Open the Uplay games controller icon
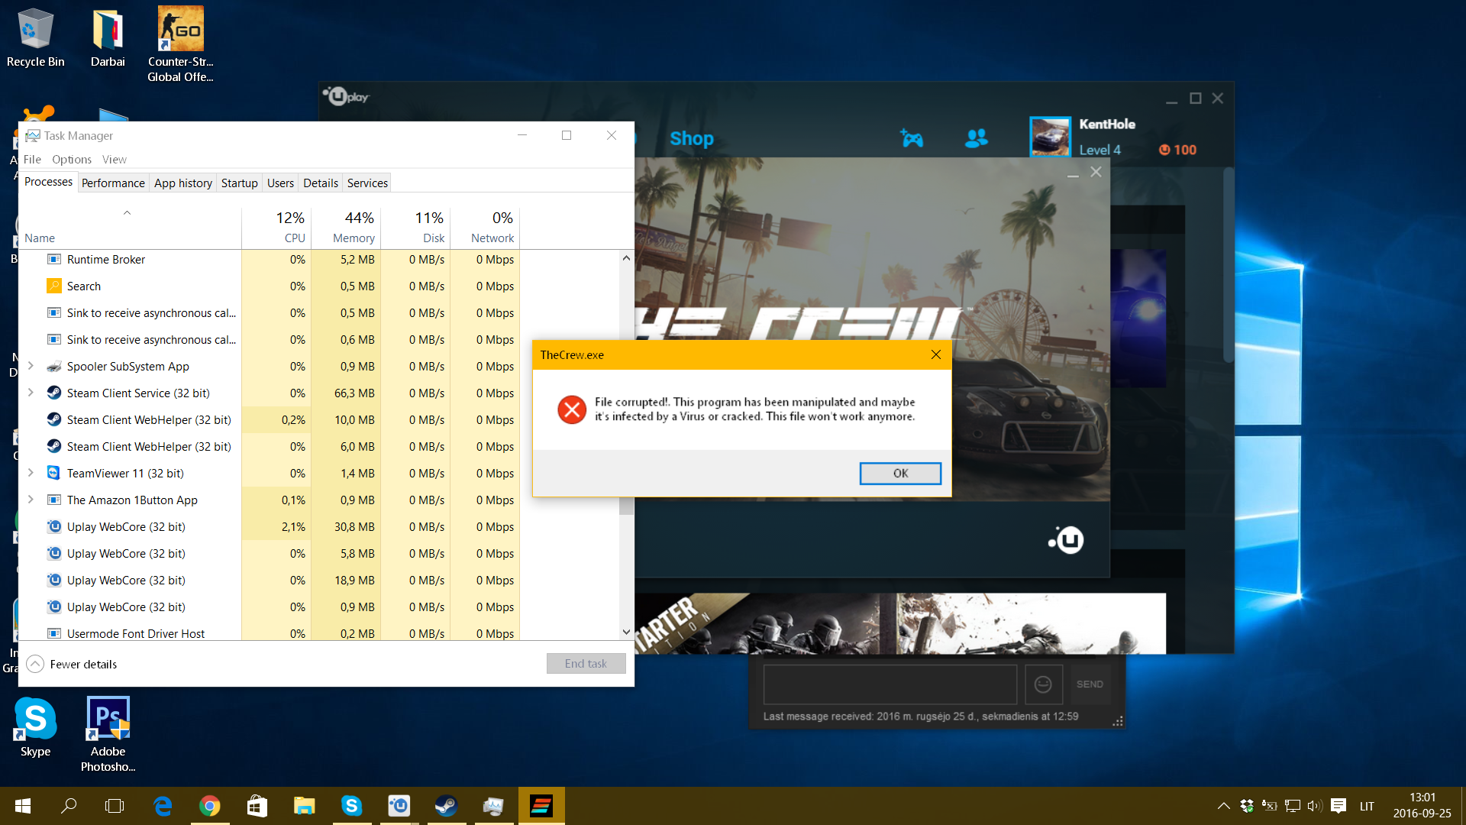The width and height of the screenshot is (1466, 825). [x=912, y=138]
